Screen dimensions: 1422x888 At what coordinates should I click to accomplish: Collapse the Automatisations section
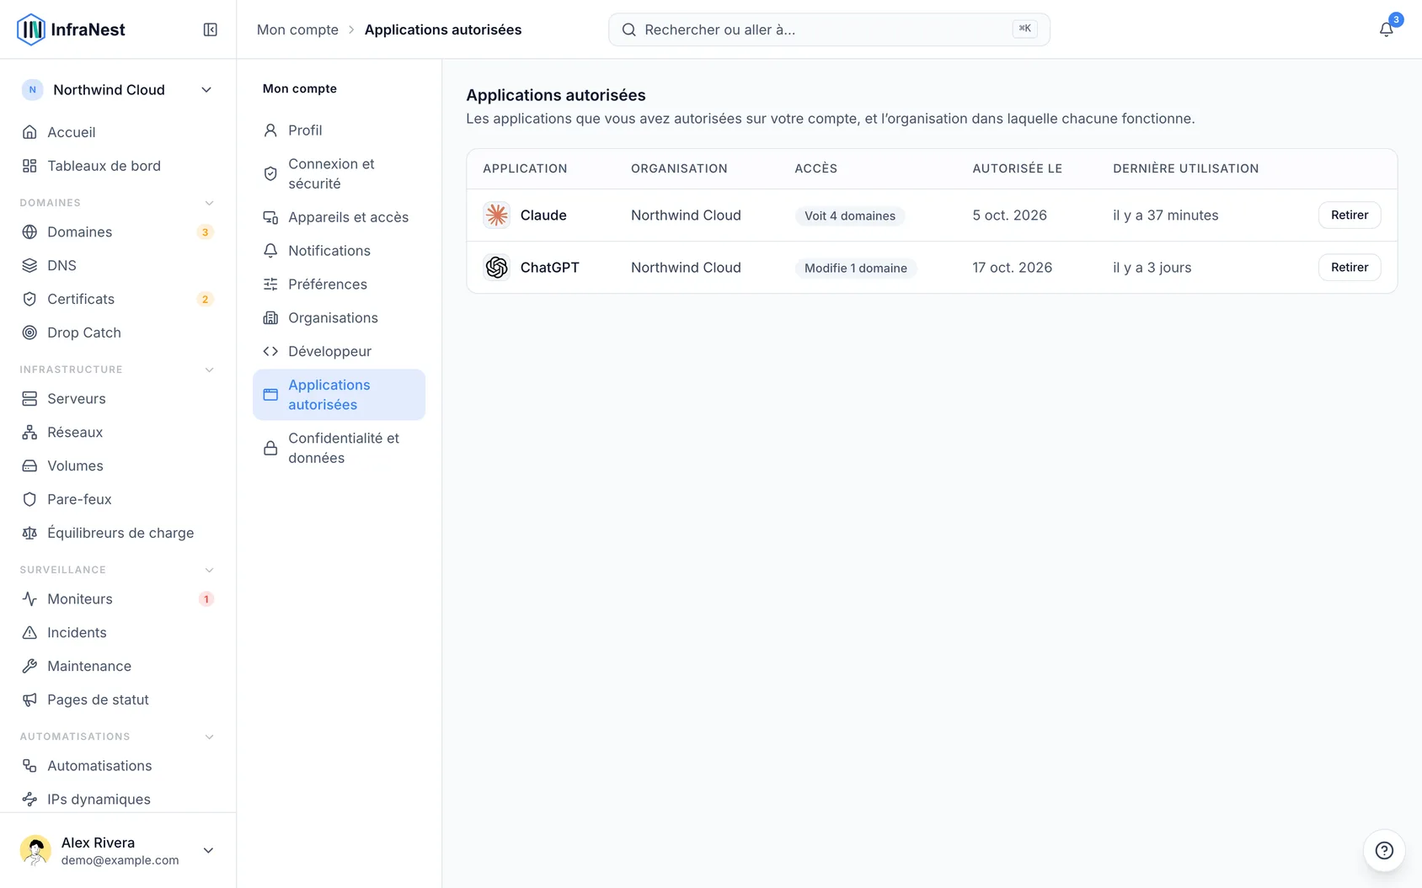coord(210,736)
